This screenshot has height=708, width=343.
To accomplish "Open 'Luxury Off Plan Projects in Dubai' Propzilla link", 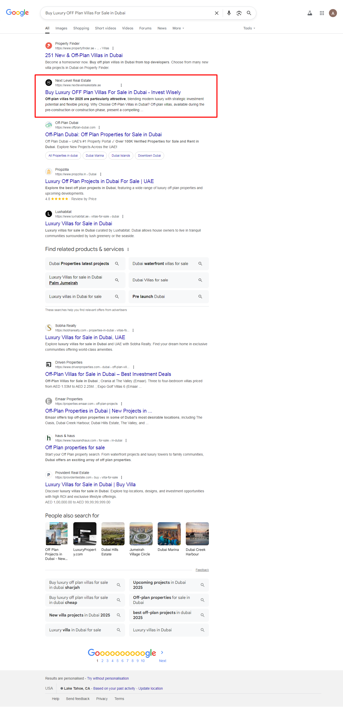I will coord(100,181).
